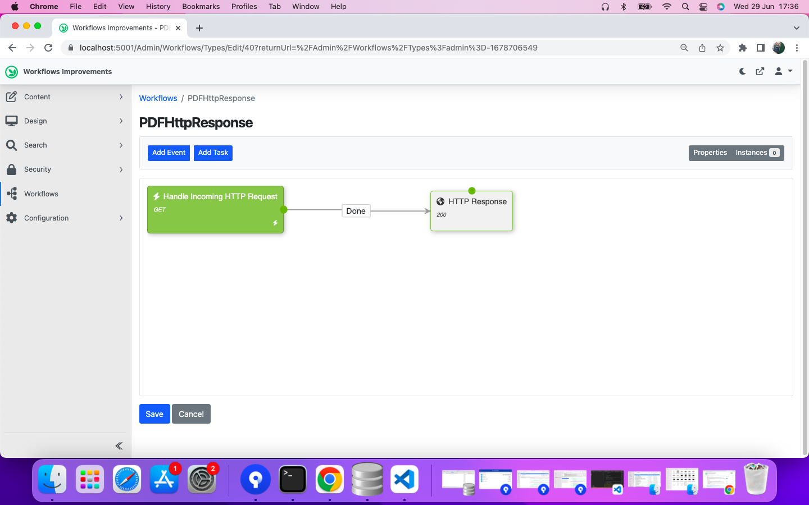Expand the Content menu chevron

tap(121, 97)
